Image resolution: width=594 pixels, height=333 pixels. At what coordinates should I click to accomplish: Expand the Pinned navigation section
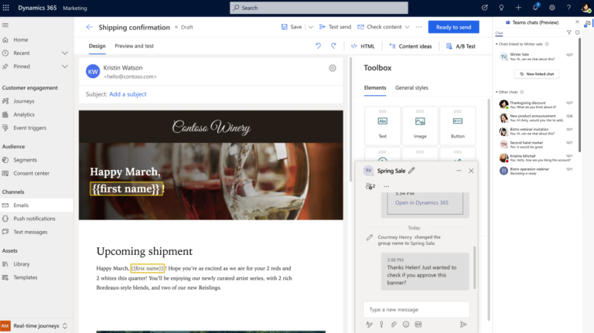65,66
